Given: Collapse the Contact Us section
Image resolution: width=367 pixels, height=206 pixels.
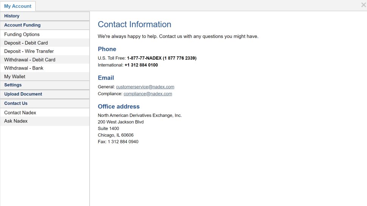Looking at the screenshot, I should 45,103.
